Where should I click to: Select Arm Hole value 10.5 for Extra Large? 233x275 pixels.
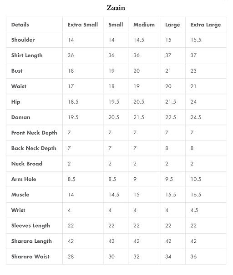point(196,179)
